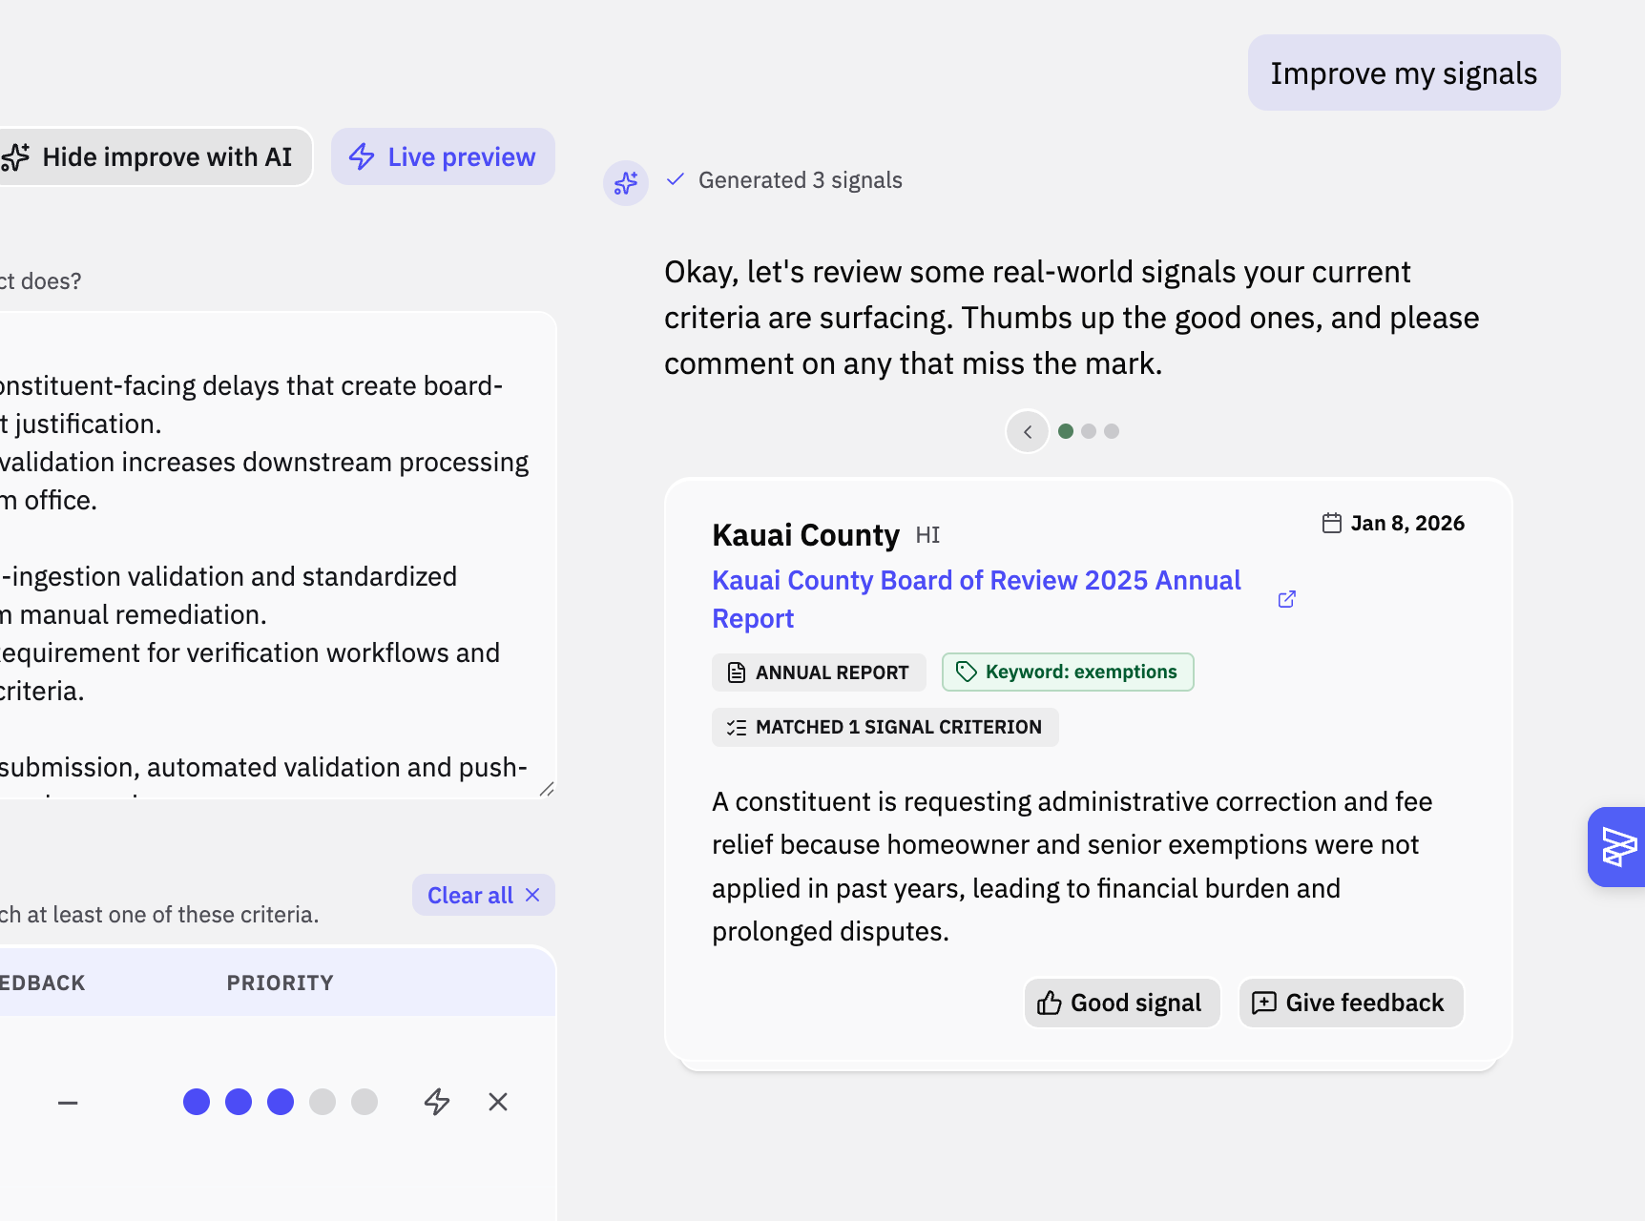Click the text area resize handle
This screenshot has width=1645, height=1221.
tap(547, 789)
